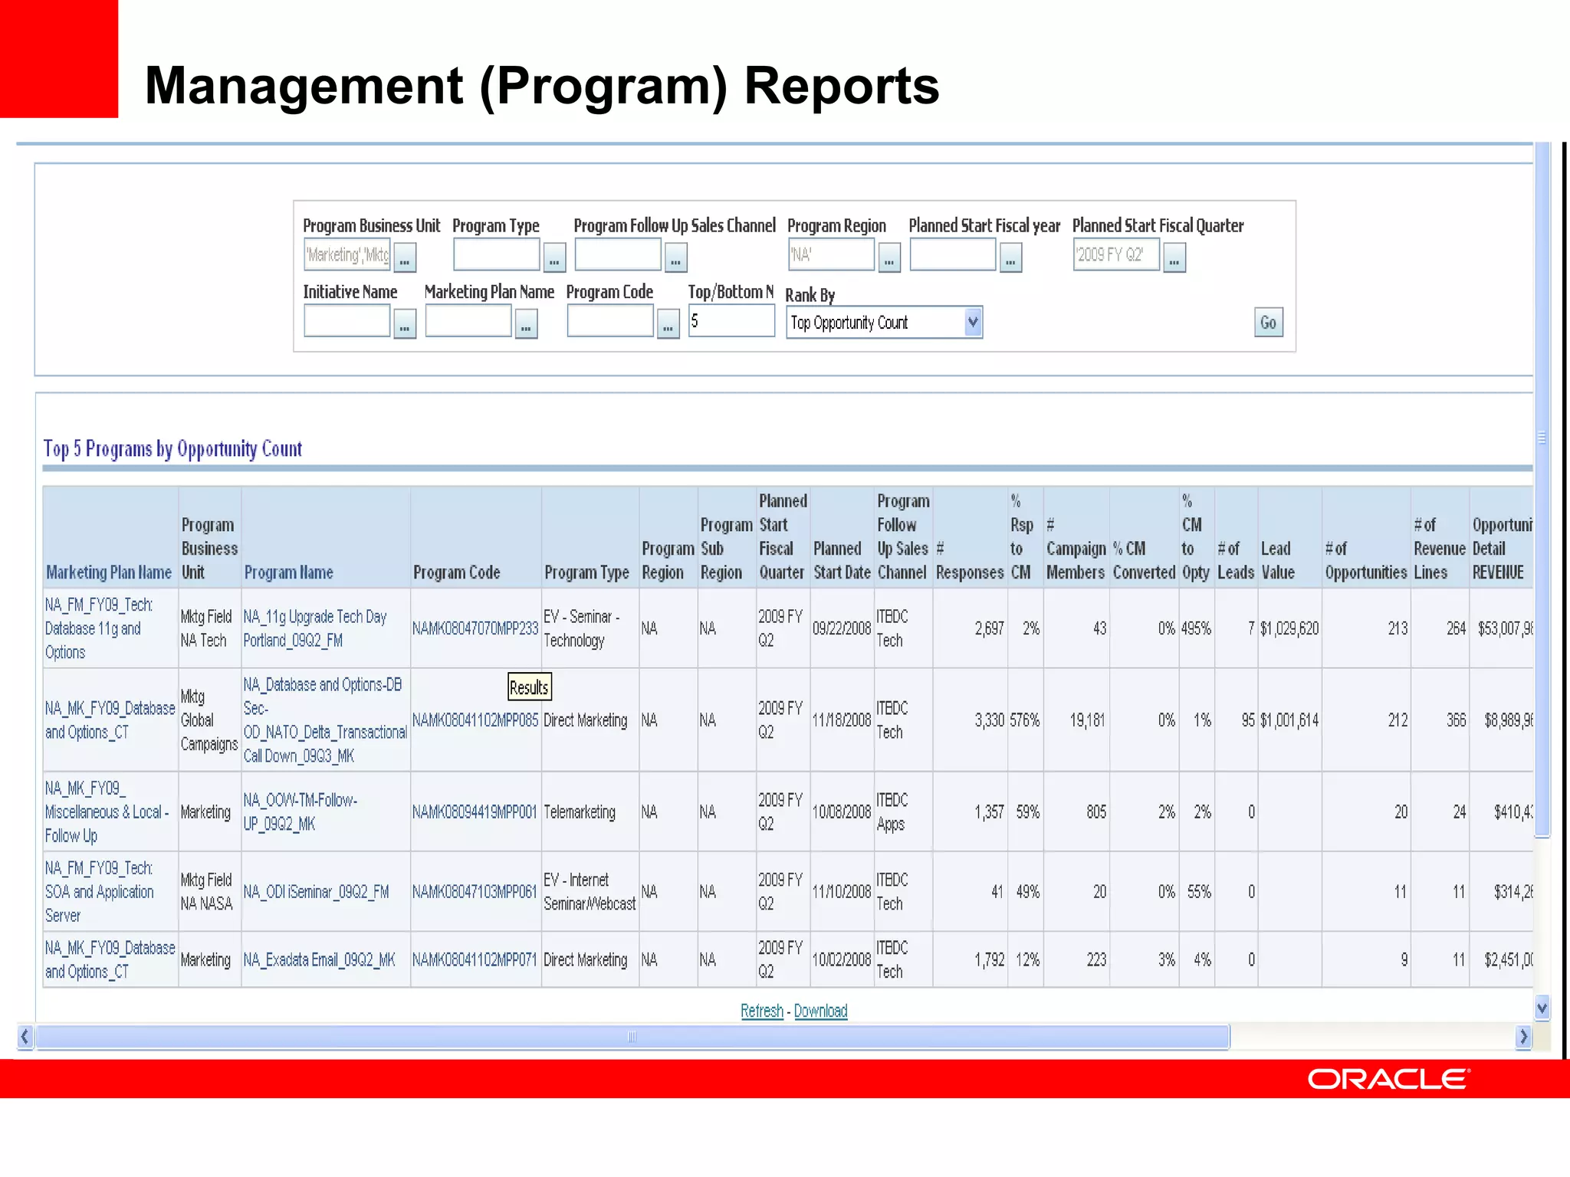The width and height of the screenshot is (1570, 1177).
Task: Open Planned Start Fiscal year lookup
Action: [1010, 257]
